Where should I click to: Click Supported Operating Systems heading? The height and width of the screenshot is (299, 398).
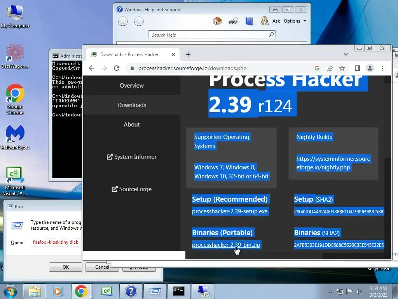[222, 141]
